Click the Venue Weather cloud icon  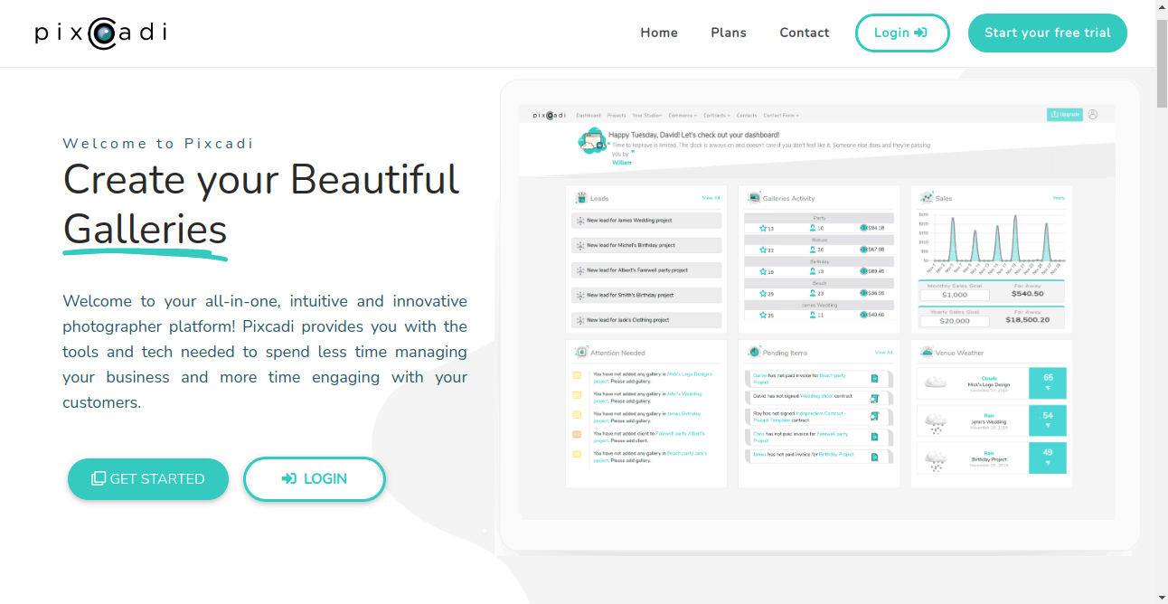(927, 353)
